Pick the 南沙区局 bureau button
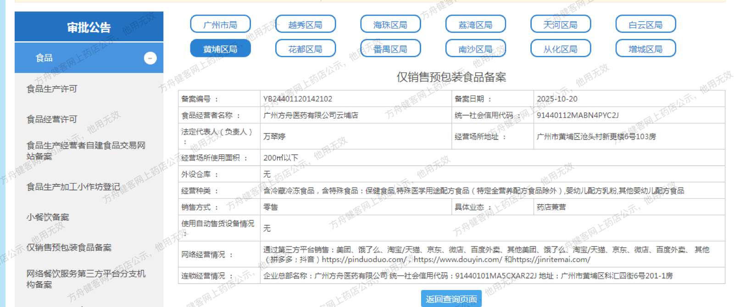The width and height of the screenshot is (734, 307). 475,49
